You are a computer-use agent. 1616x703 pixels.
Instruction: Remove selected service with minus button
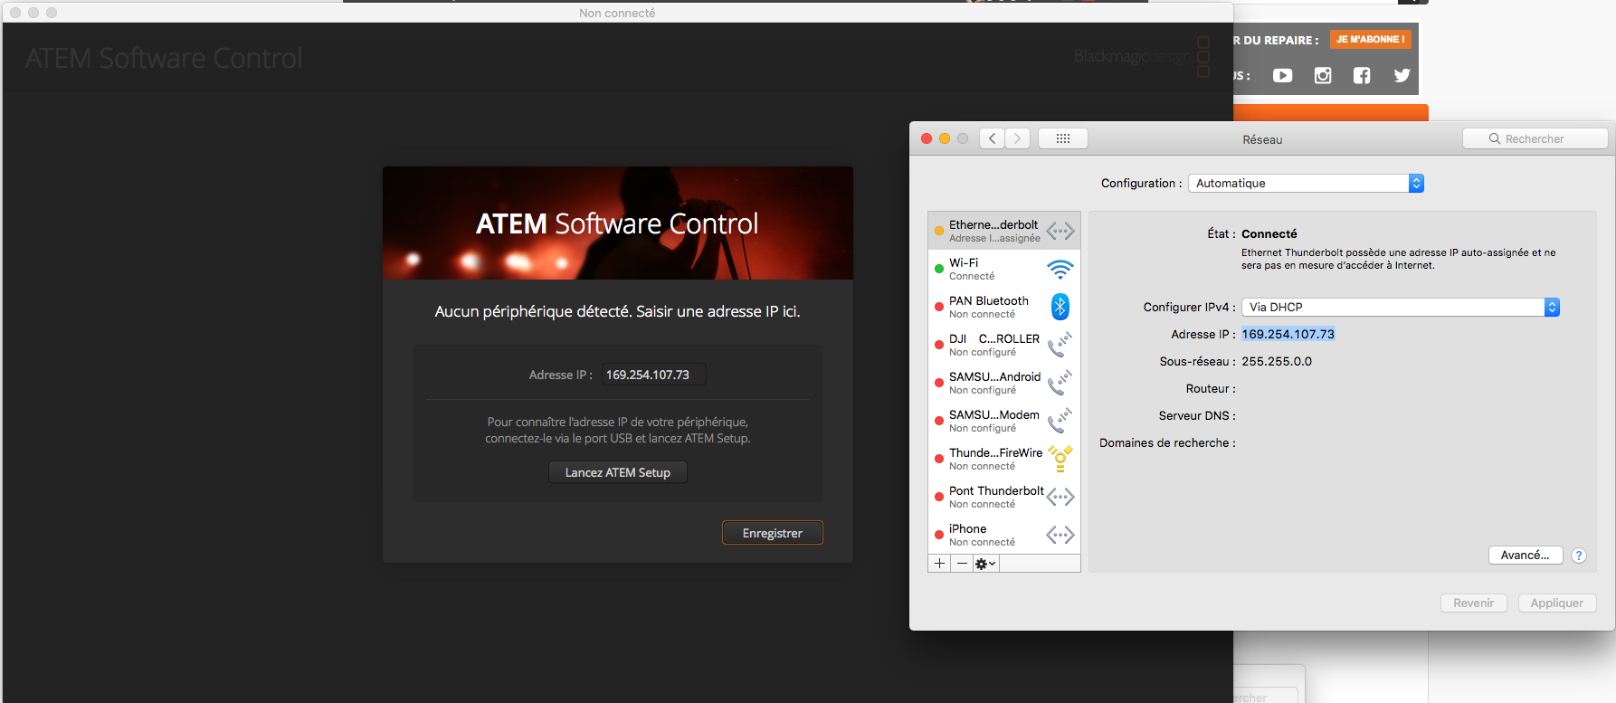pyautogui.click(x=962, y=564)
